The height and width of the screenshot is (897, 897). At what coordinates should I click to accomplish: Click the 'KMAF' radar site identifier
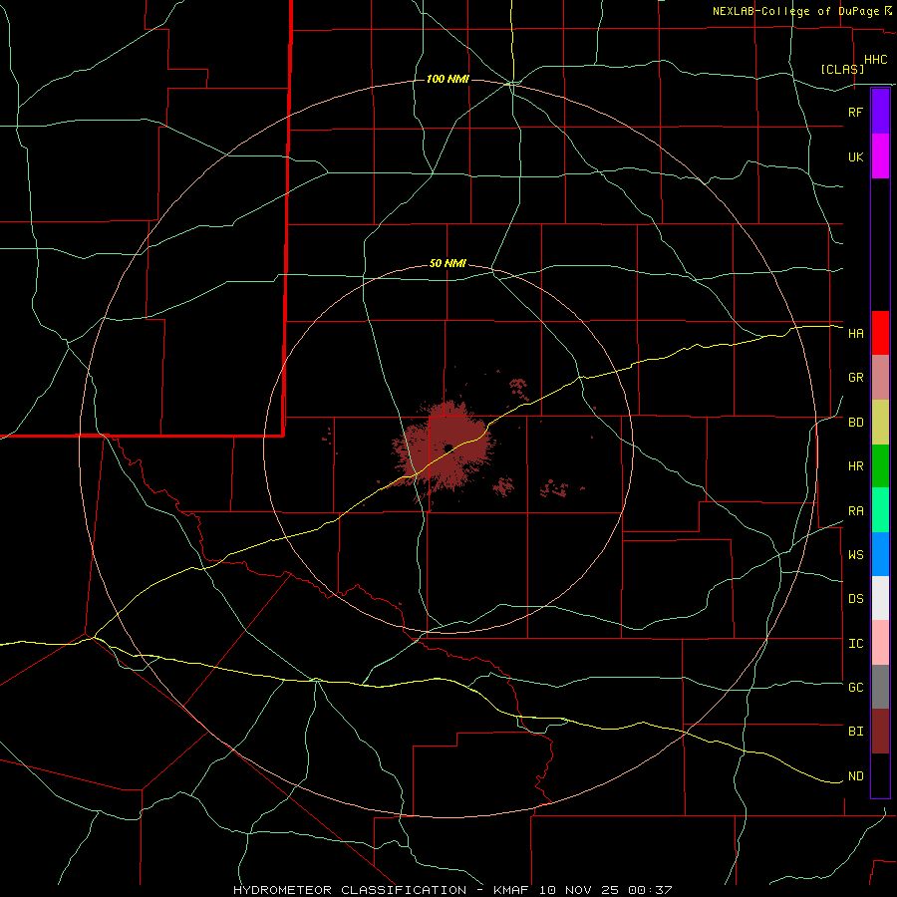(x=511, y=890)
